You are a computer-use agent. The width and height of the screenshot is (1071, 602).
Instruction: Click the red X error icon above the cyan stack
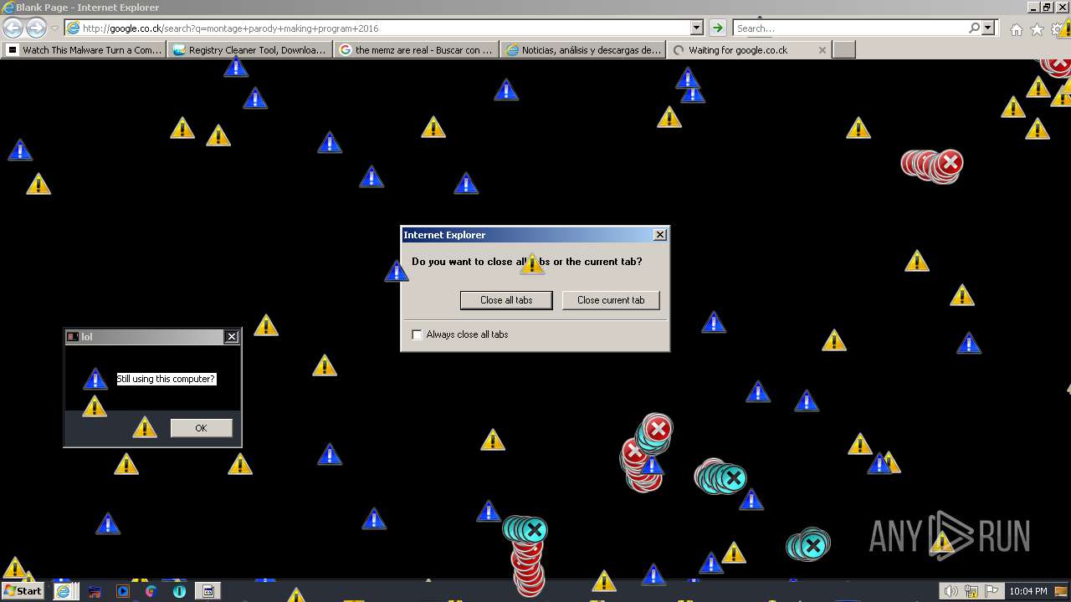tap(658, 429)
